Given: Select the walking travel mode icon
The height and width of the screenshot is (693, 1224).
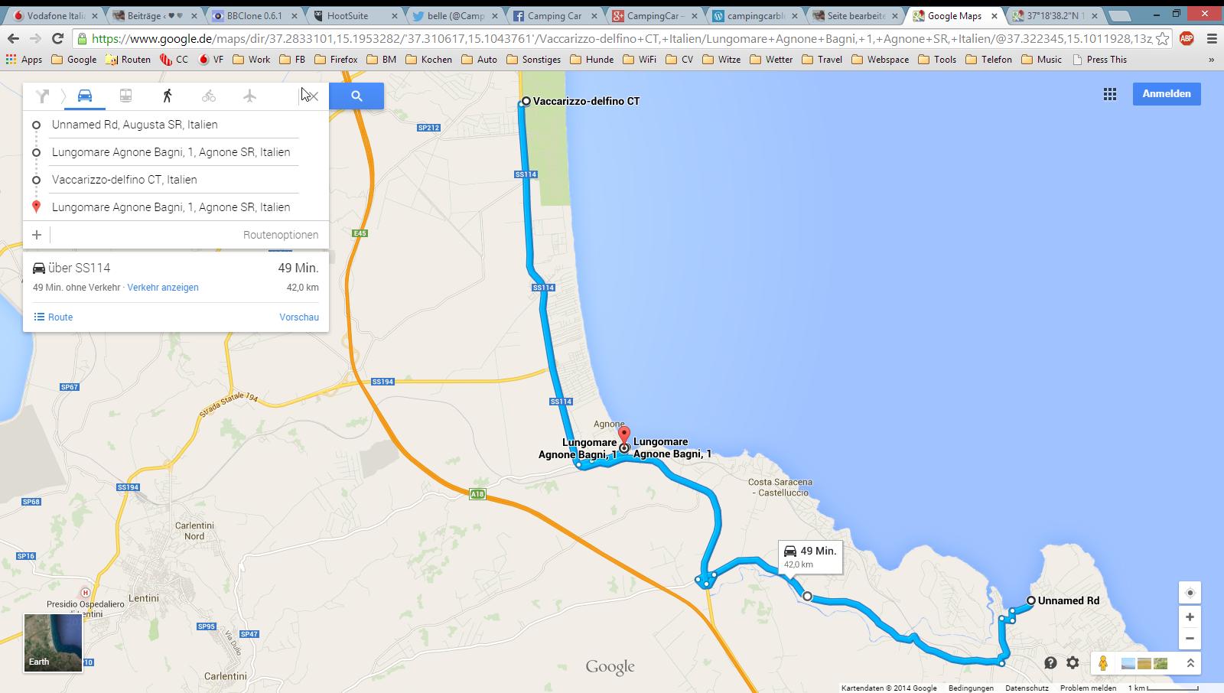Looking at the screenshot, I should click(167, 96).
